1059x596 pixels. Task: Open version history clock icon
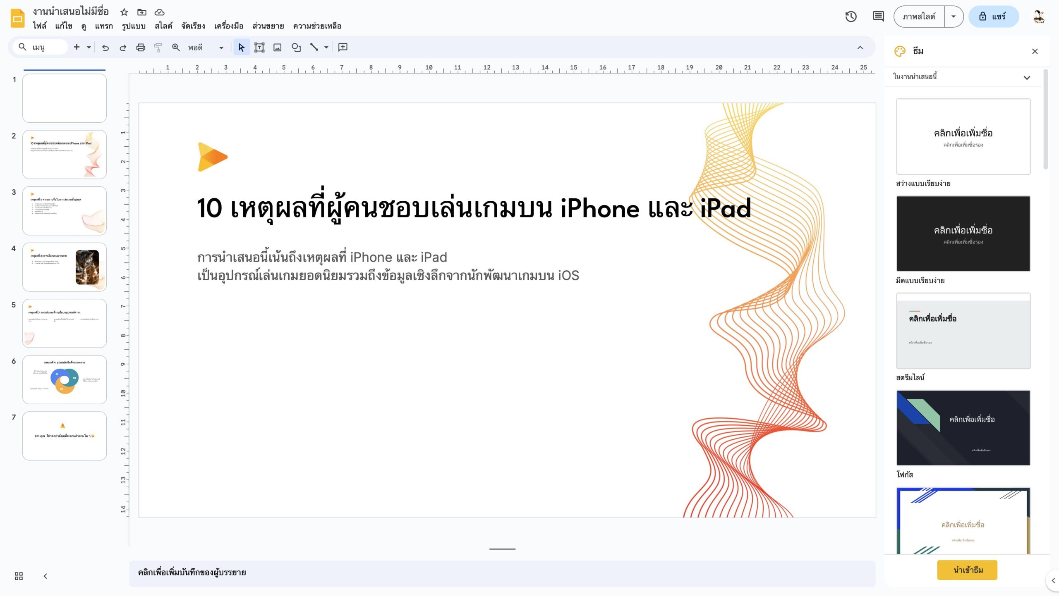(851, 17)
